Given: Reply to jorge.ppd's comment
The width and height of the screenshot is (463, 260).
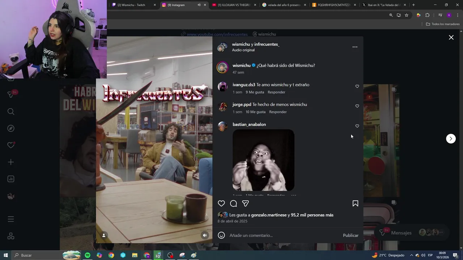Looking at the screenshot, I should 278,112.
